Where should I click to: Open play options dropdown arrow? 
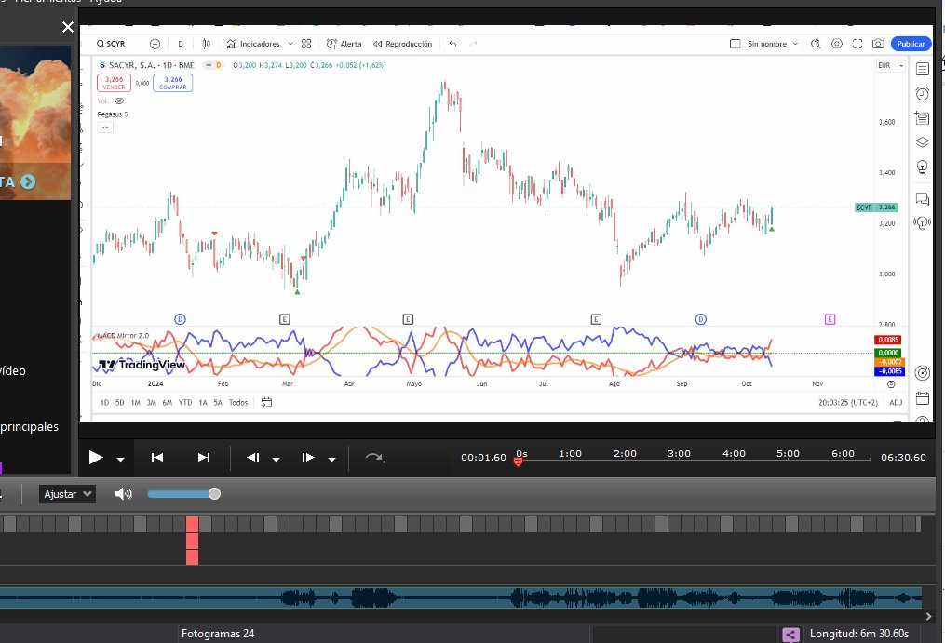click(120, 459)
